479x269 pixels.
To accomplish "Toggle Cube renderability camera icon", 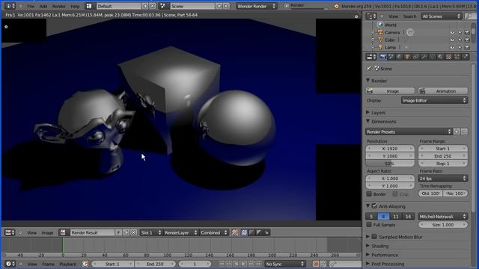I will tap(467, 40).
